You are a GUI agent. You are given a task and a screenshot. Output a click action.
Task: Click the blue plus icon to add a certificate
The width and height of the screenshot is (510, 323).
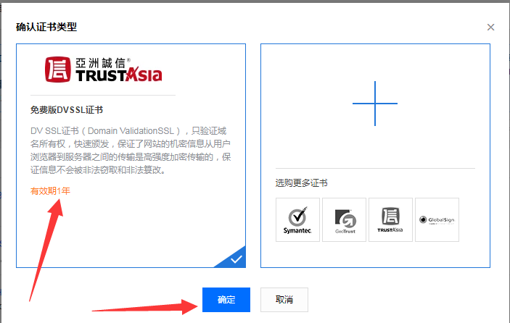[374, 104]
